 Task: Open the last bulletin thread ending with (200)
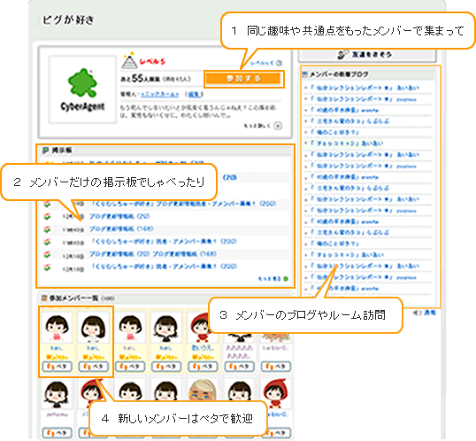click(x=164, y=267)
